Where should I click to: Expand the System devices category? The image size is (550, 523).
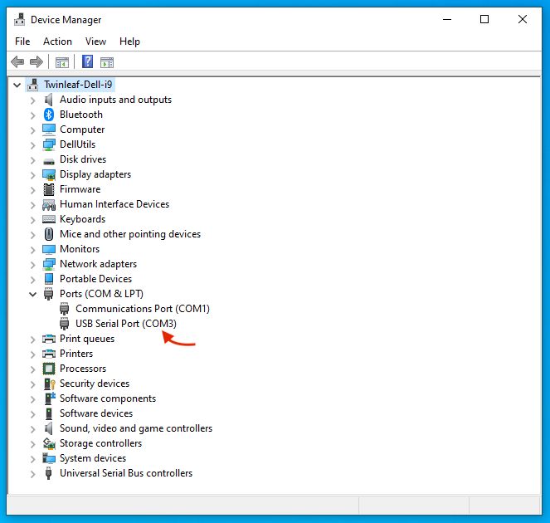[32, 459]
